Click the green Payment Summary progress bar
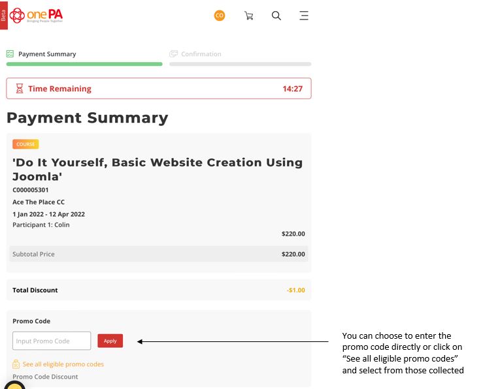The height and width of the screenshot is (389, 483). pyautogui.click(x=84, y=64)
